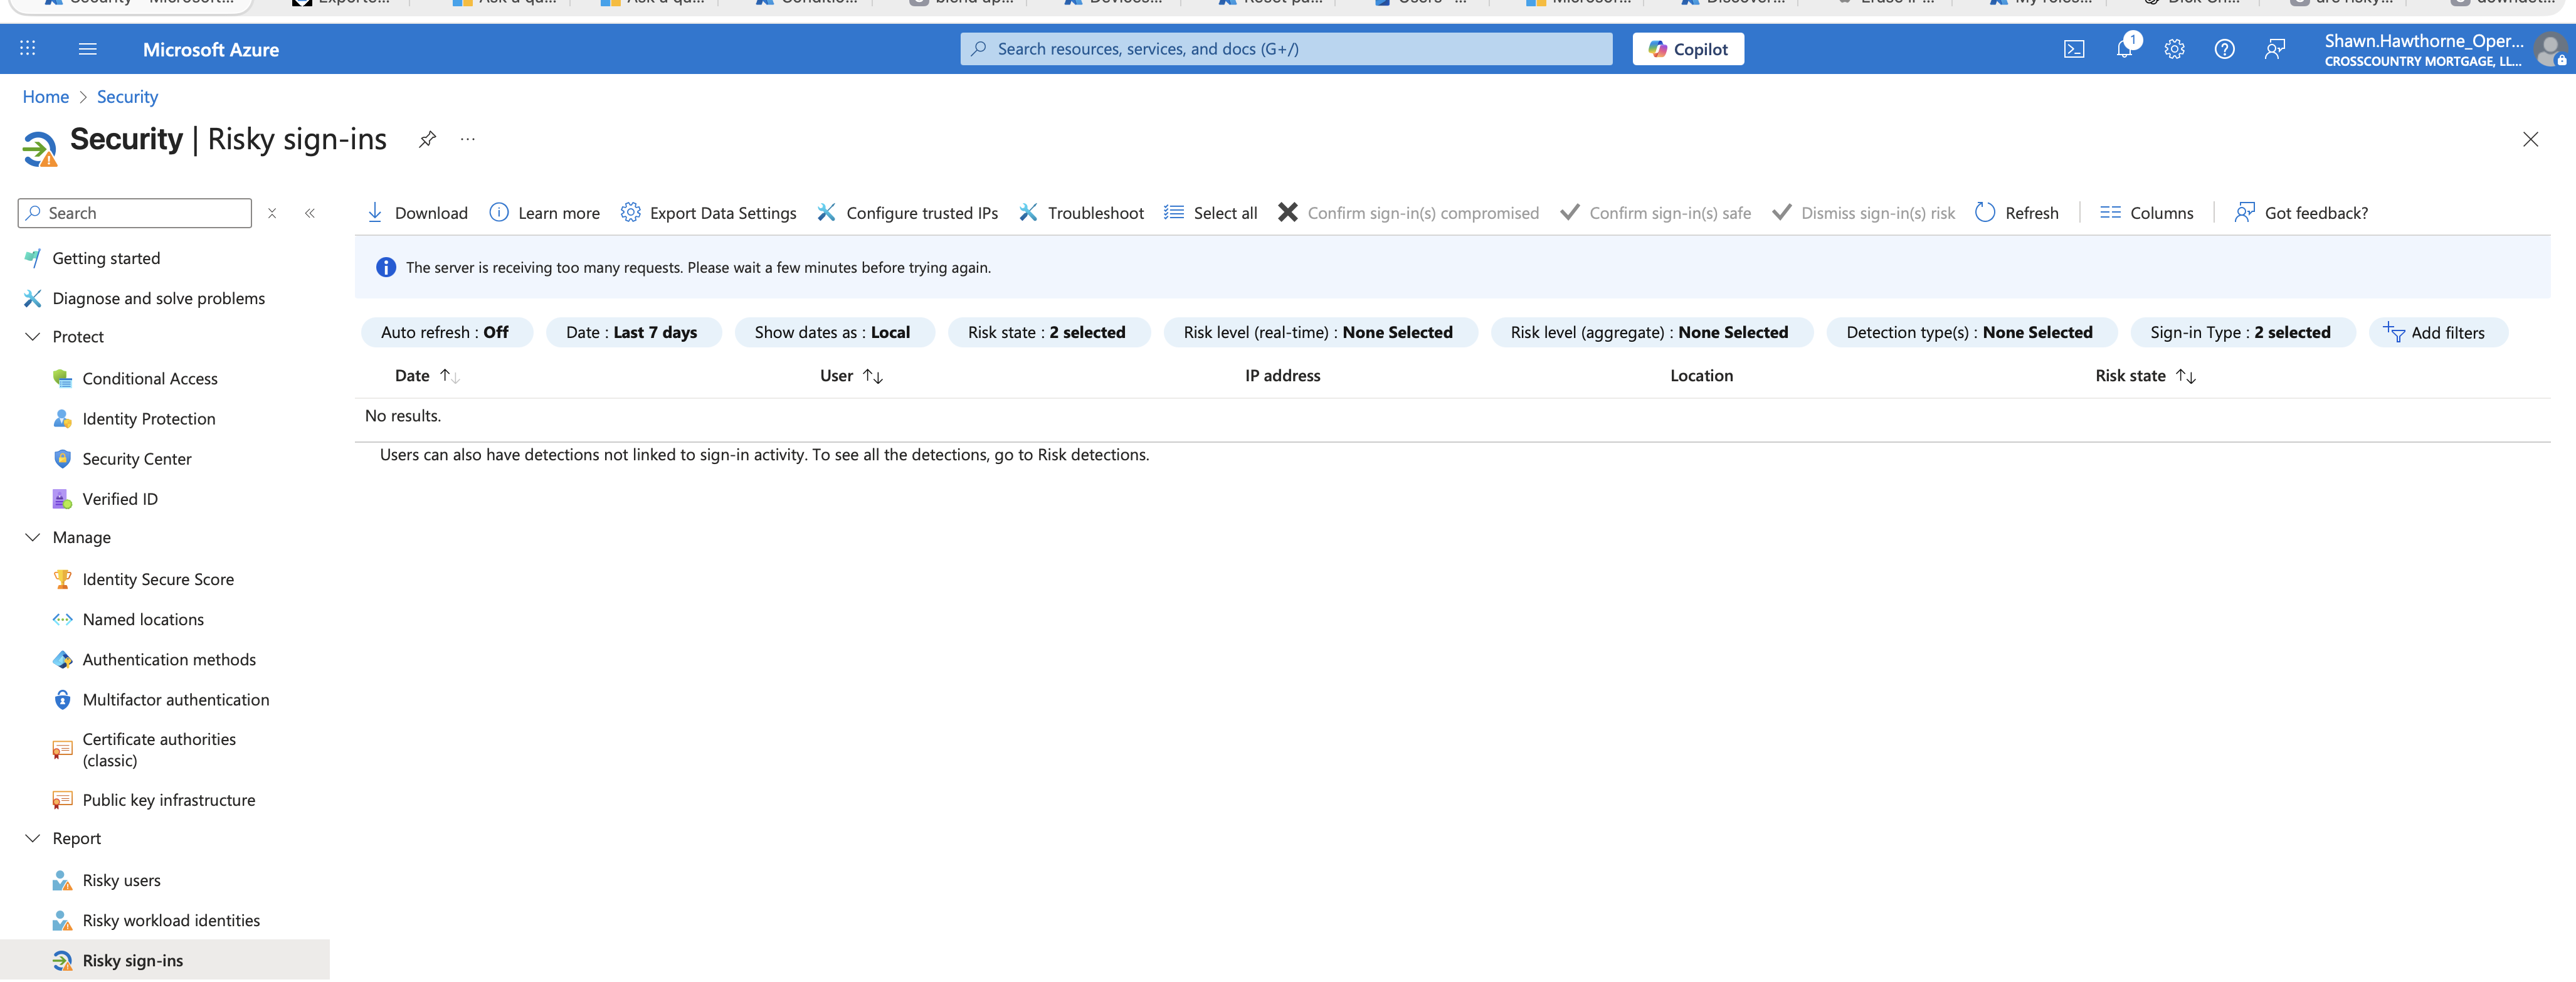Open Export Data Settings
Screen dimensions: 2576x982
[x=708, y=212]
